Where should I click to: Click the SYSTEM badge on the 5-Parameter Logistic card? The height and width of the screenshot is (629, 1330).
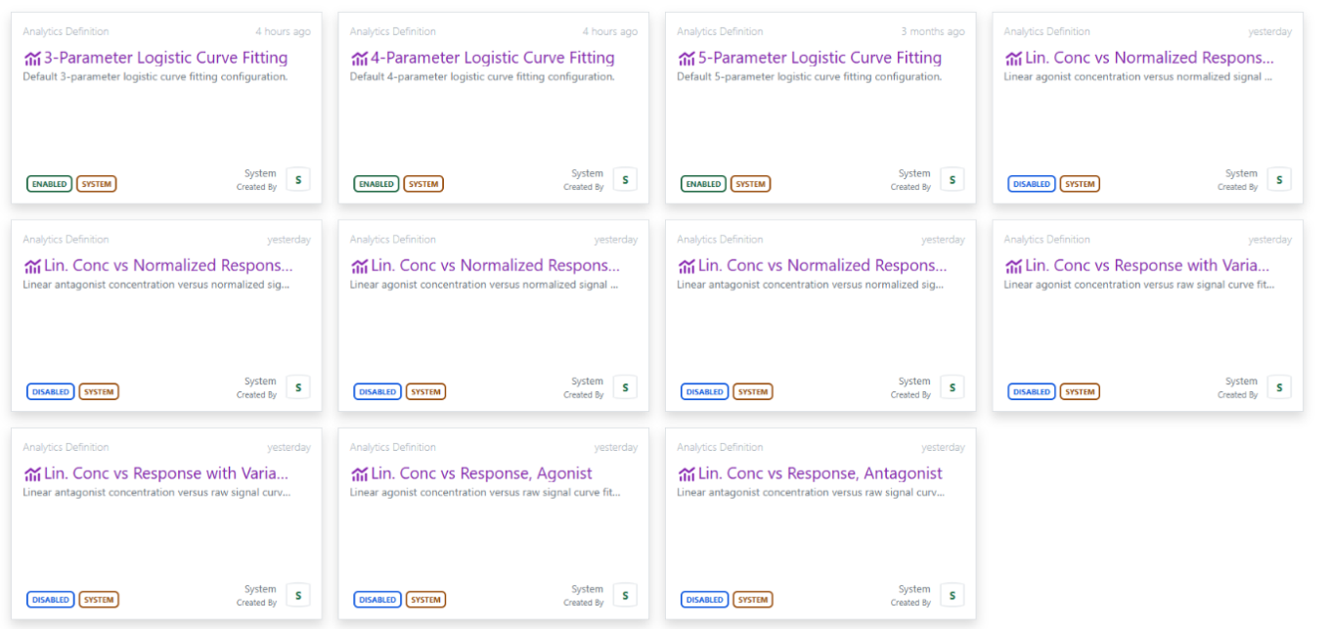click(x=751, y=184)
